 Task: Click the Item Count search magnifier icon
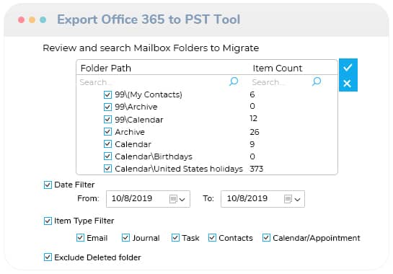(317, 81)
